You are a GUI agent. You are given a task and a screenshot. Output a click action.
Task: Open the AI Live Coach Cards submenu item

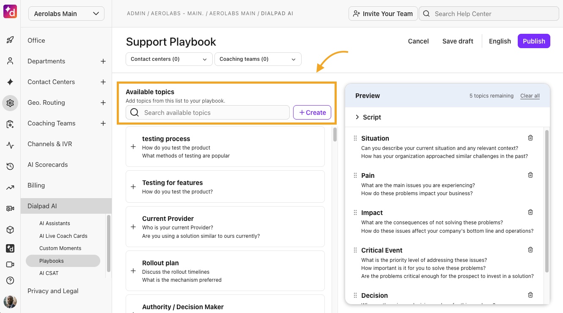(x=63, y=236)
